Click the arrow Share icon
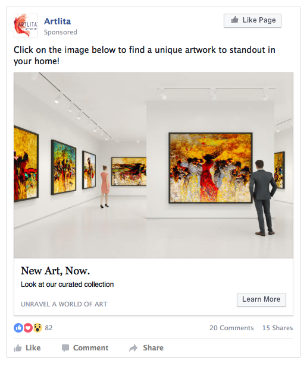Image resolution: width=307 pixels, height=370 pixels. [x=133, y=348]
